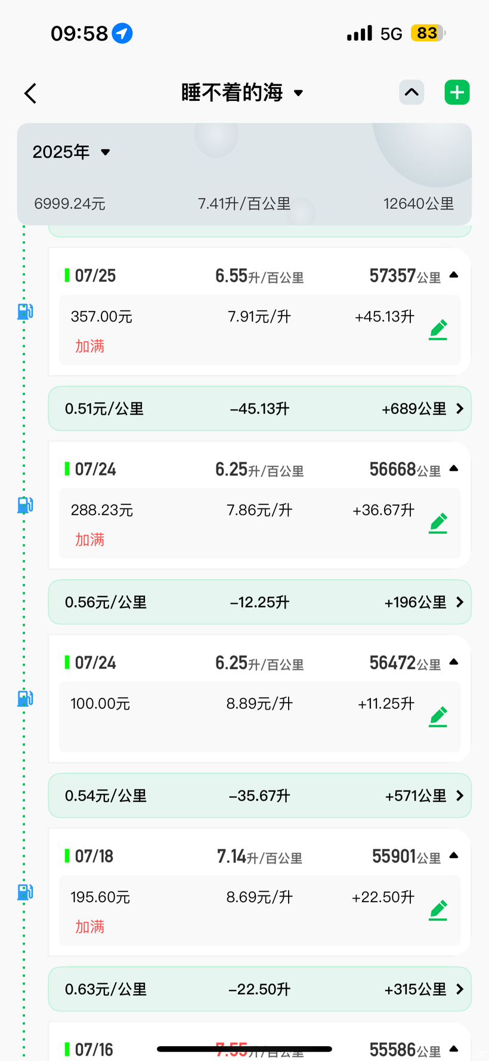
Task: Toggle the gray collapse-all chevron button
Action: pyautogui.click(x=411, y=93)
